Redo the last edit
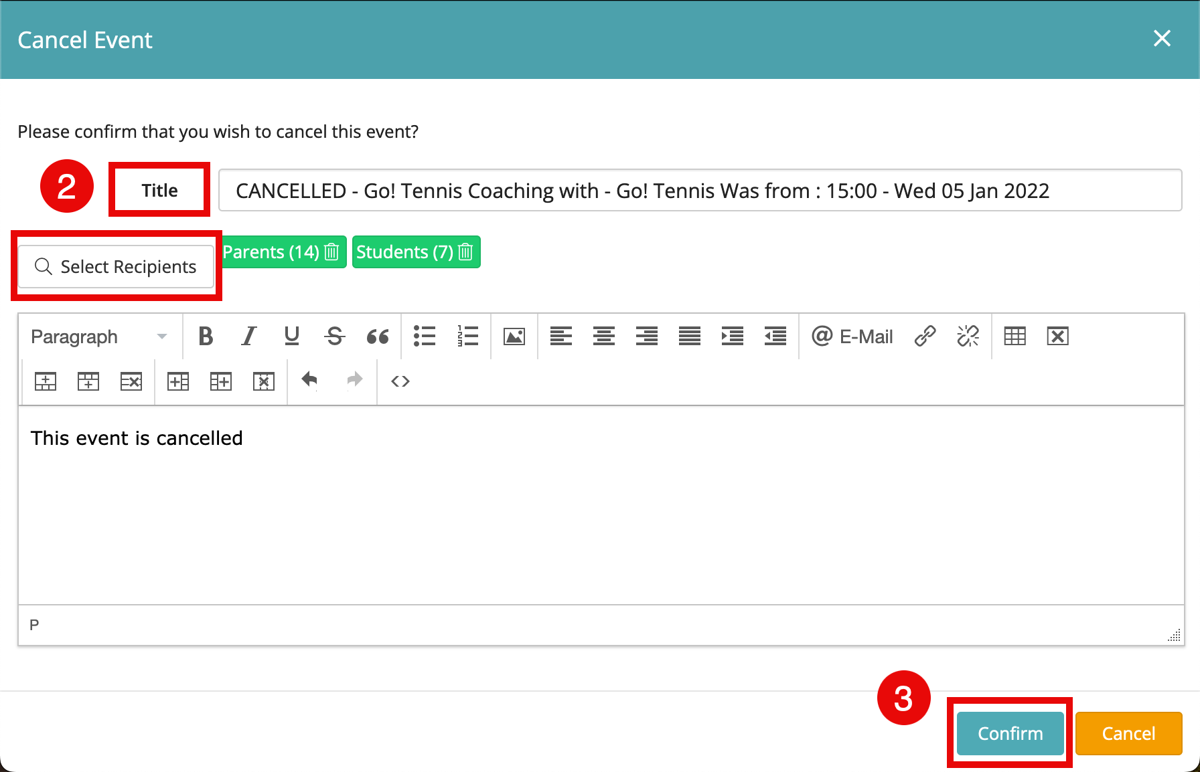 click(x=355, y=381)
